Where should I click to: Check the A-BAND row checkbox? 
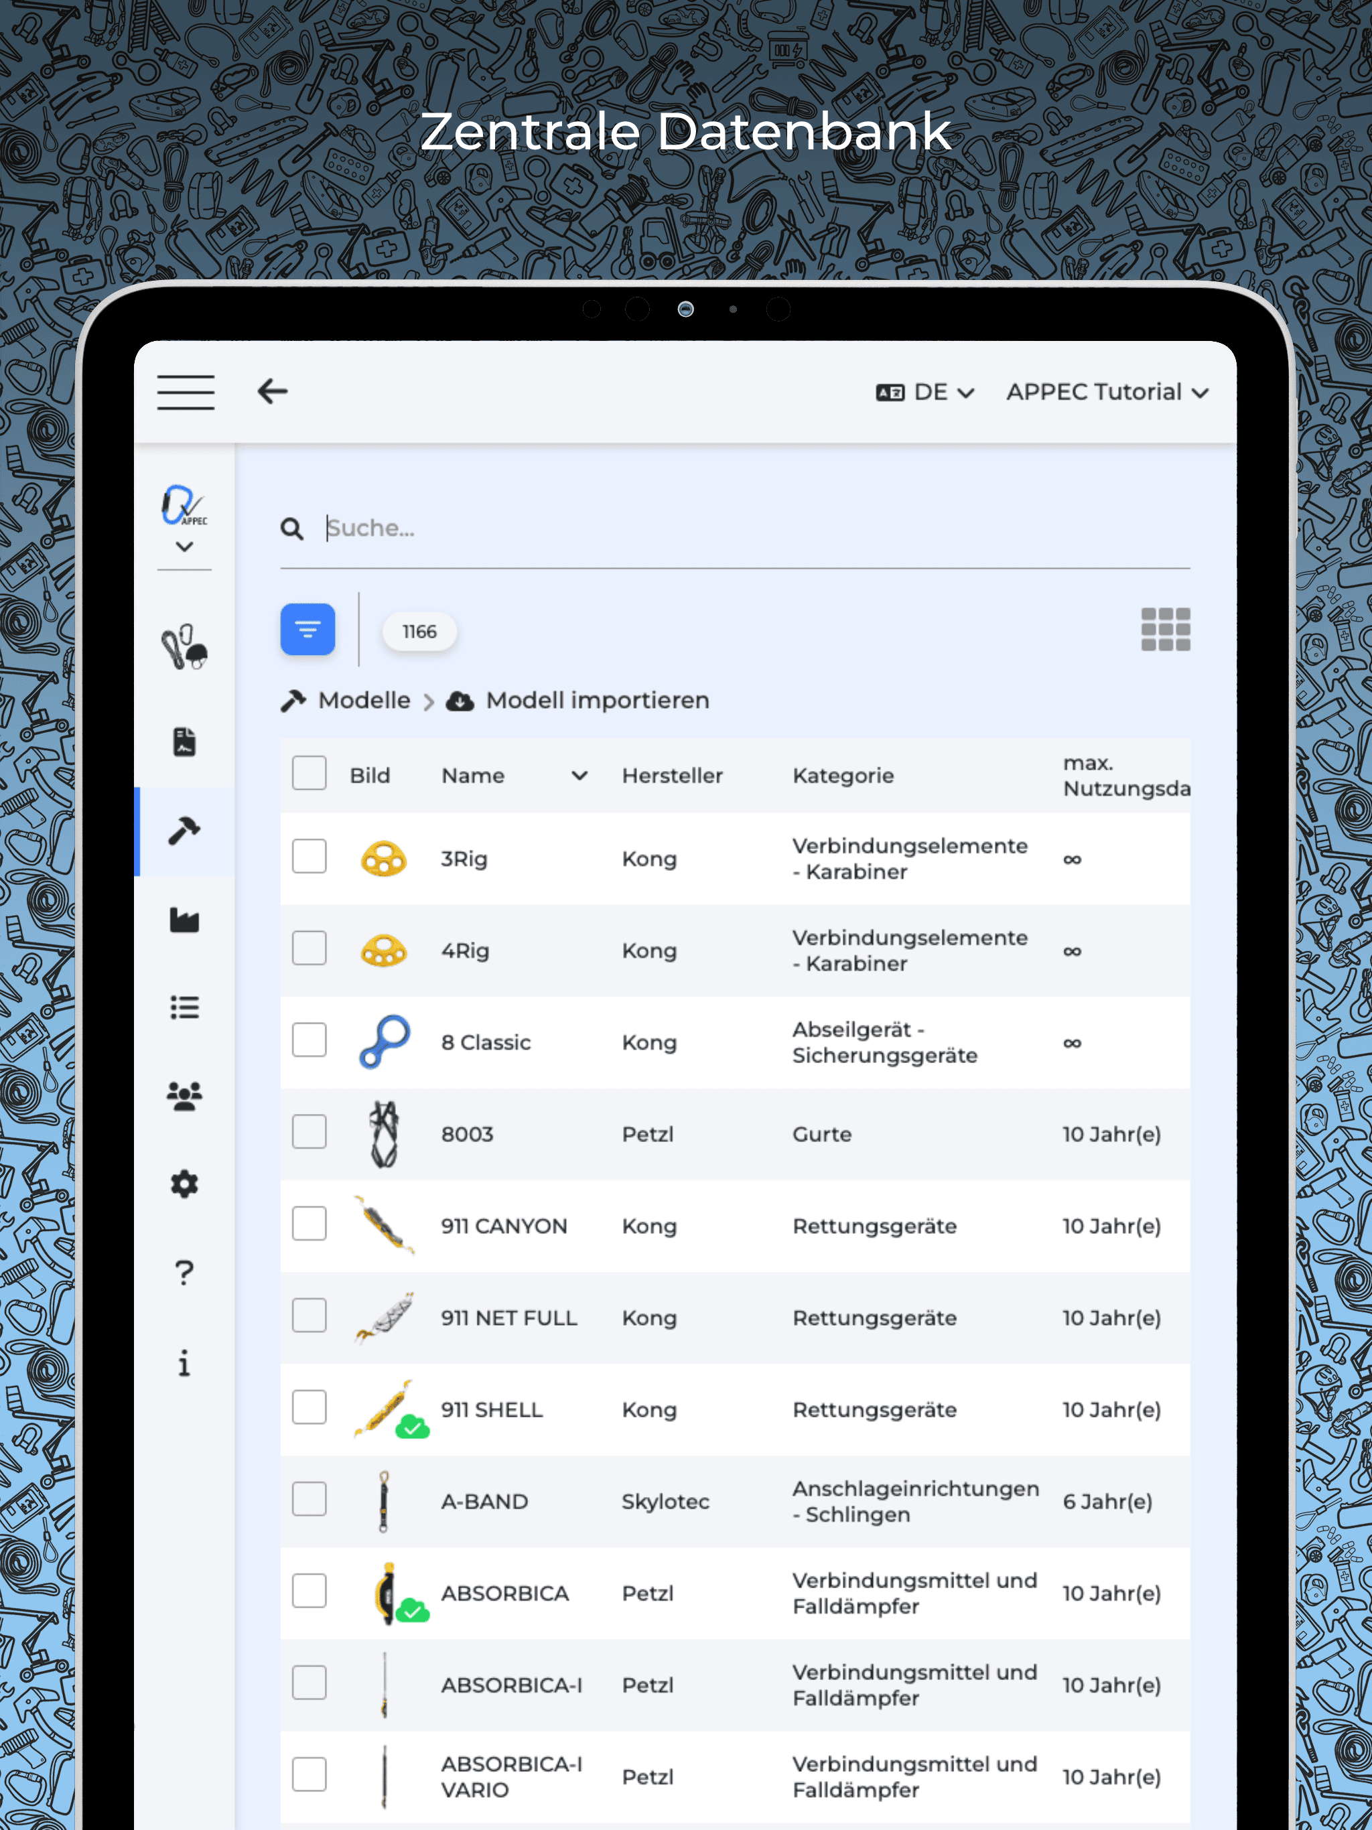[x=310, y=1499]
